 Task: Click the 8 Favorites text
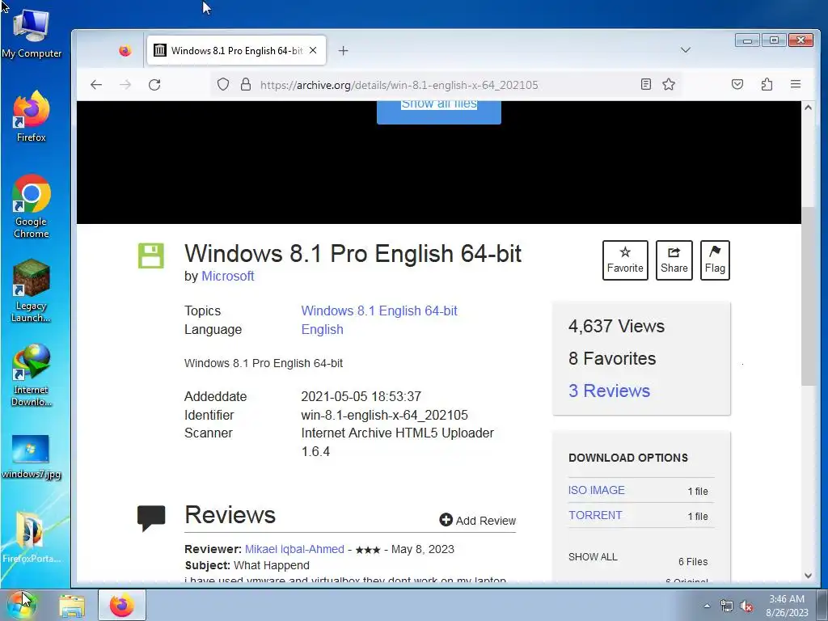pos(612,358)
